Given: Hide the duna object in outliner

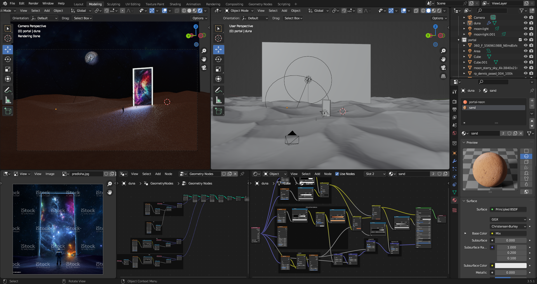Looking at the screenshot, I should (526, 23).
